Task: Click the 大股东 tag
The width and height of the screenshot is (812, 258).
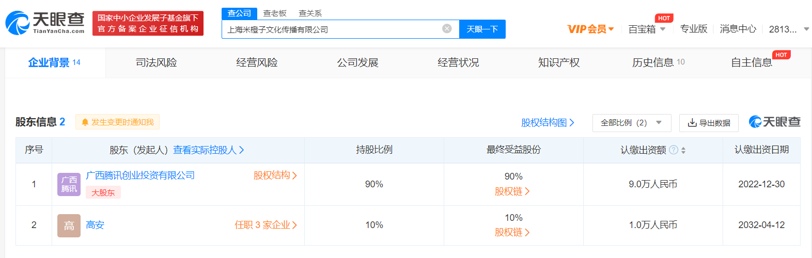Action: tap(103, 192)
